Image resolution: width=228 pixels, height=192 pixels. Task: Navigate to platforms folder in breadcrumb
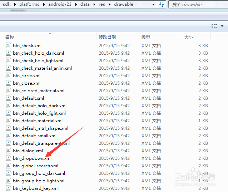[29, 4]
